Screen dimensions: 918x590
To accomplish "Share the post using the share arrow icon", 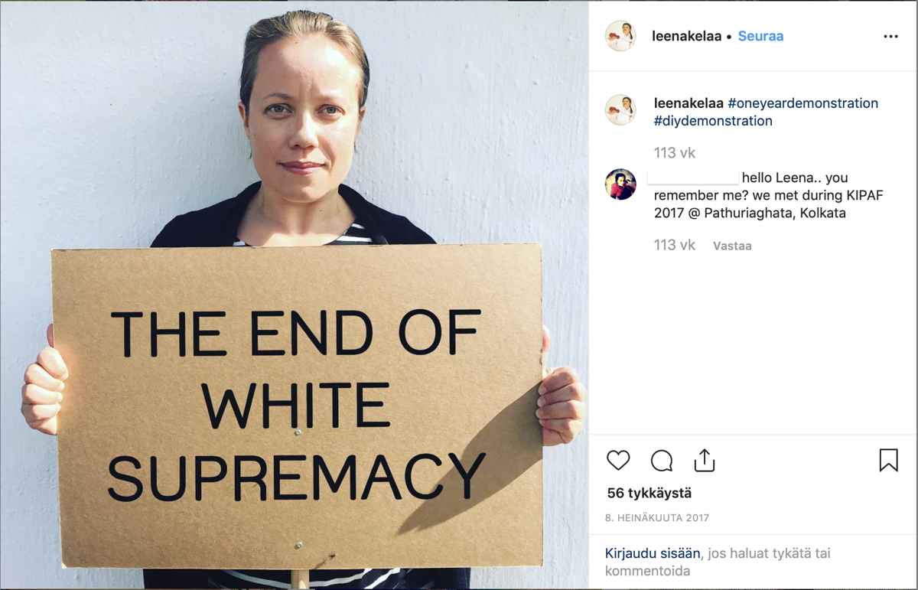I will (x=705, y=460).
